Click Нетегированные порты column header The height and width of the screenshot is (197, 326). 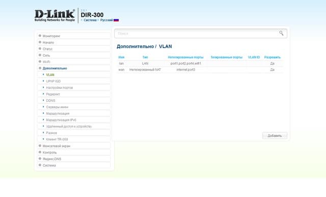point(185,57)
